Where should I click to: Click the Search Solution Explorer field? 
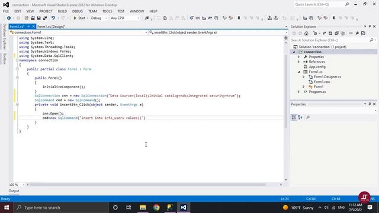(x=330, y=40)
